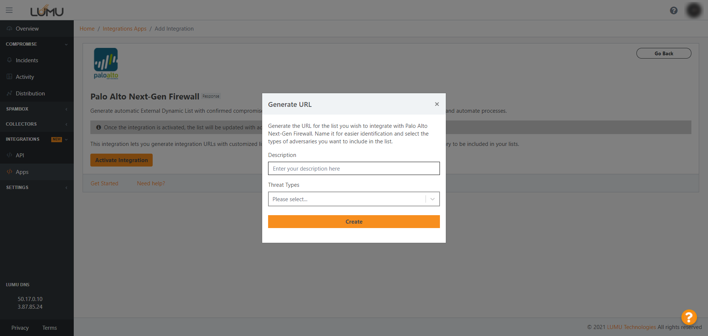The width and height of the screenshot is (708, 336).
Task: Open the Activity sidebar item
Action: tap(25, 77)
